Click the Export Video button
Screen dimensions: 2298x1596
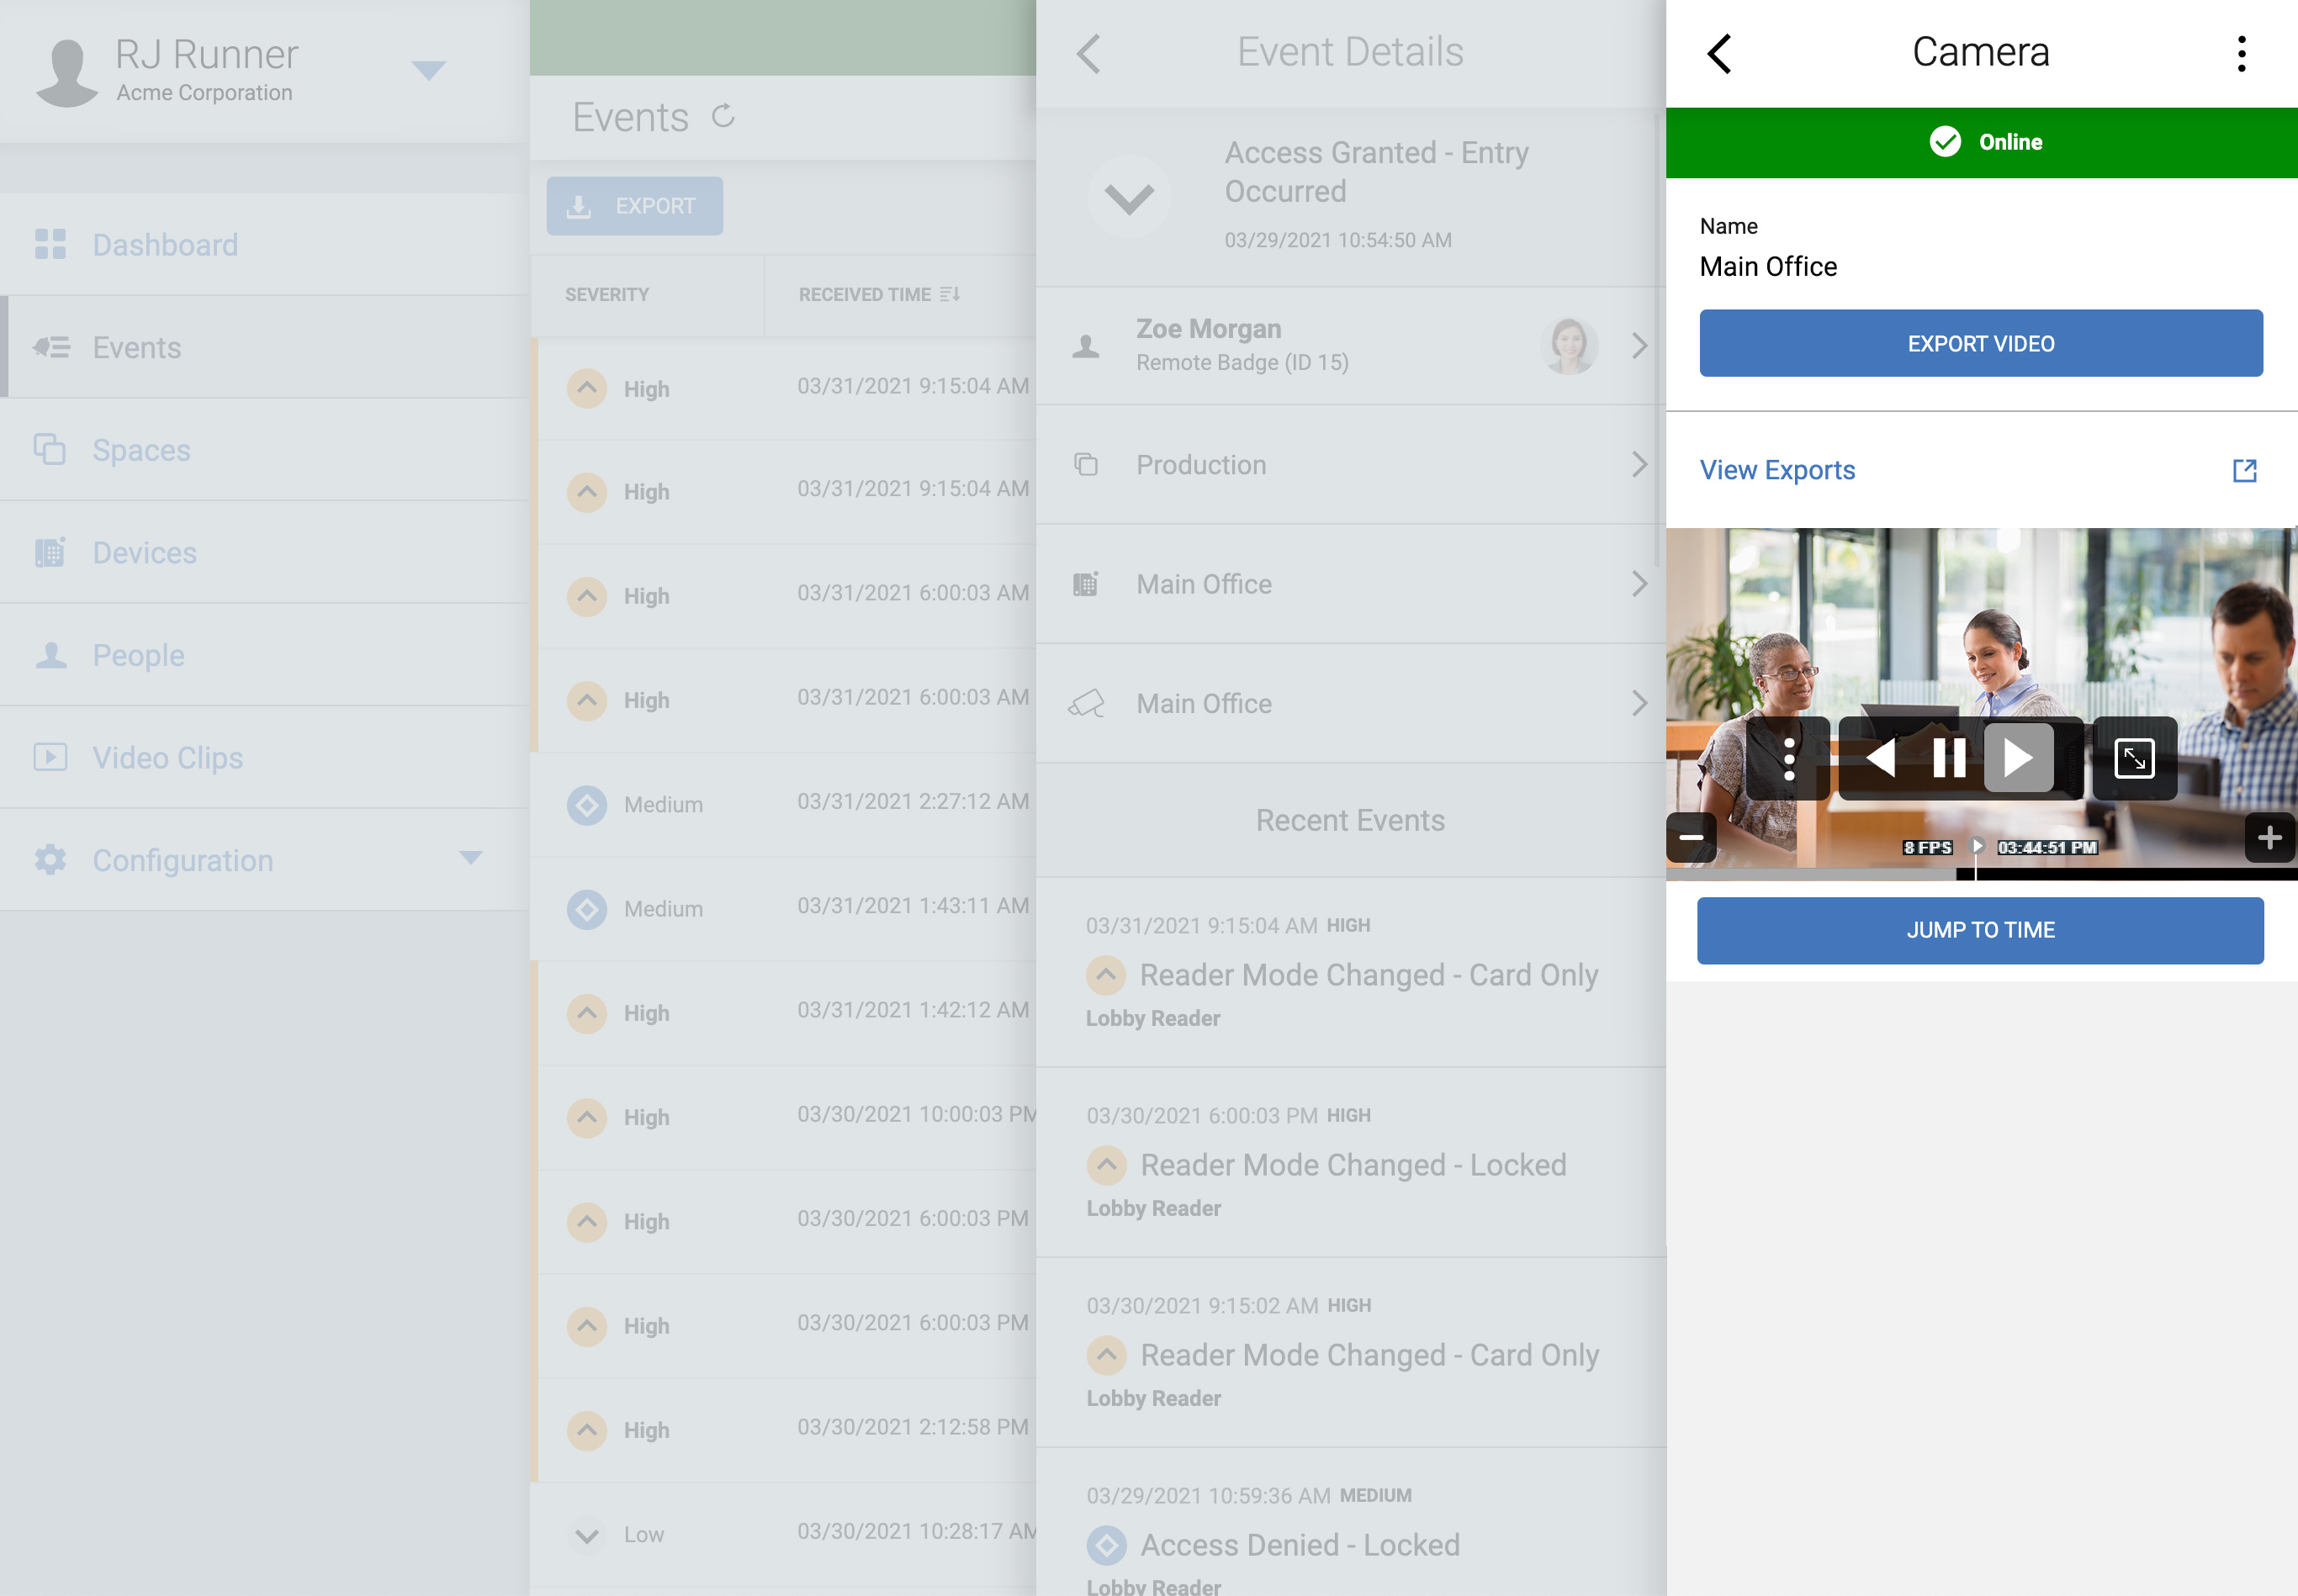pyautogui.click(x=1980, y=344)
